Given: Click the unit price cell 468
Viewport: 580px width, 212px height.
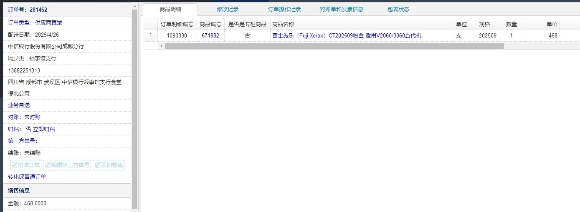Looking at the screenshot, I should coord(541,36).
